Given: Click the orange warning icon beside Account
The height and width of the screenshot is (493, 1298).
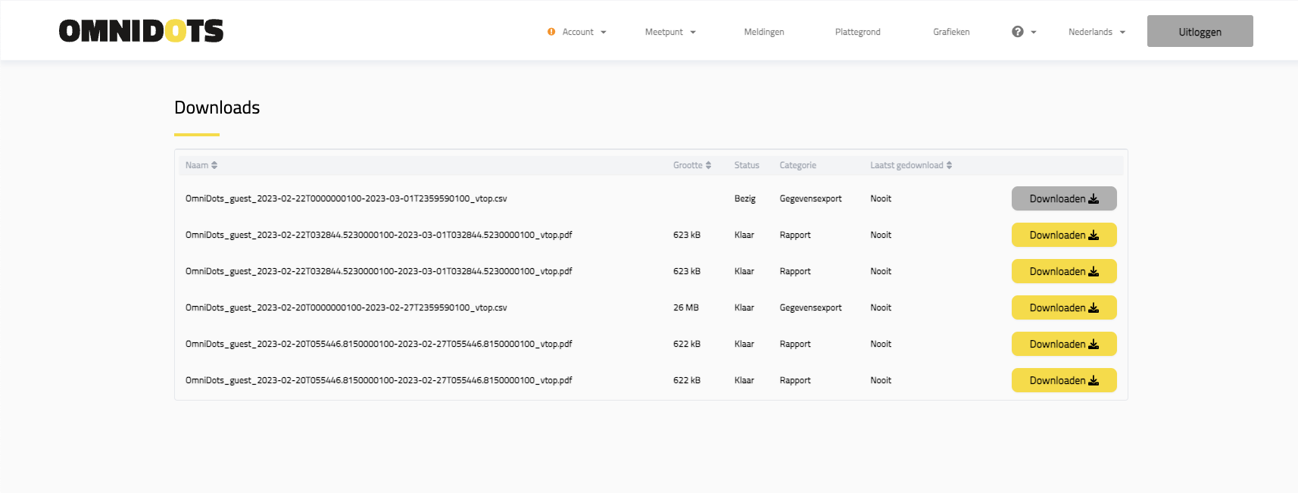Looking at the screenshot, I should pyautogui.click(x=551, y=32).
